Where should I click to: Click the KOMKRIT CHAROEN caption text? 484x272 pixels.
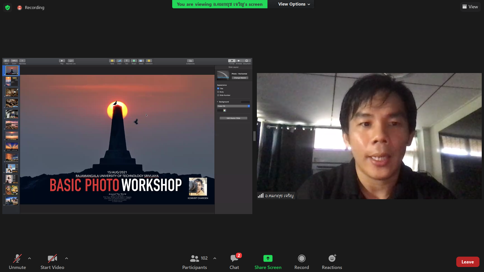click(x=198, y=198)
